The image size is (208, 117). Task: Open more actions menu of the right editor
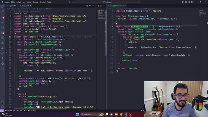[x=206, y=6]
